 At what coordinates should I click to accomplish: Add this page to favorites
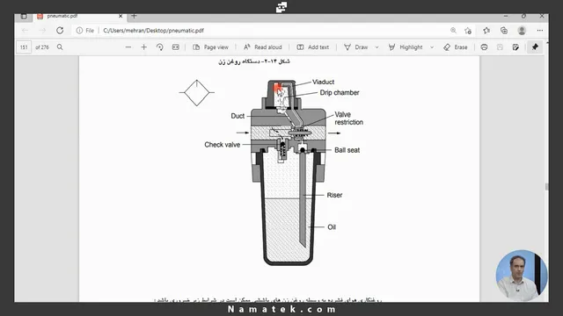click(x=468, y=31)
